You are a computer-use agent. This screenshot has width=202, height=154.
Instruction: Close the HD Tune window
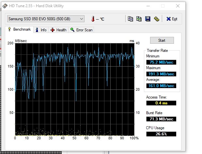[x=178, y=6]
